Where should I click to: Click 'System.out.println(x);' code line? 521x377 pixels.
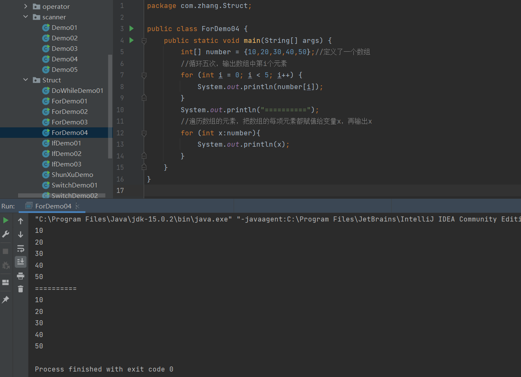coord(243,145)
